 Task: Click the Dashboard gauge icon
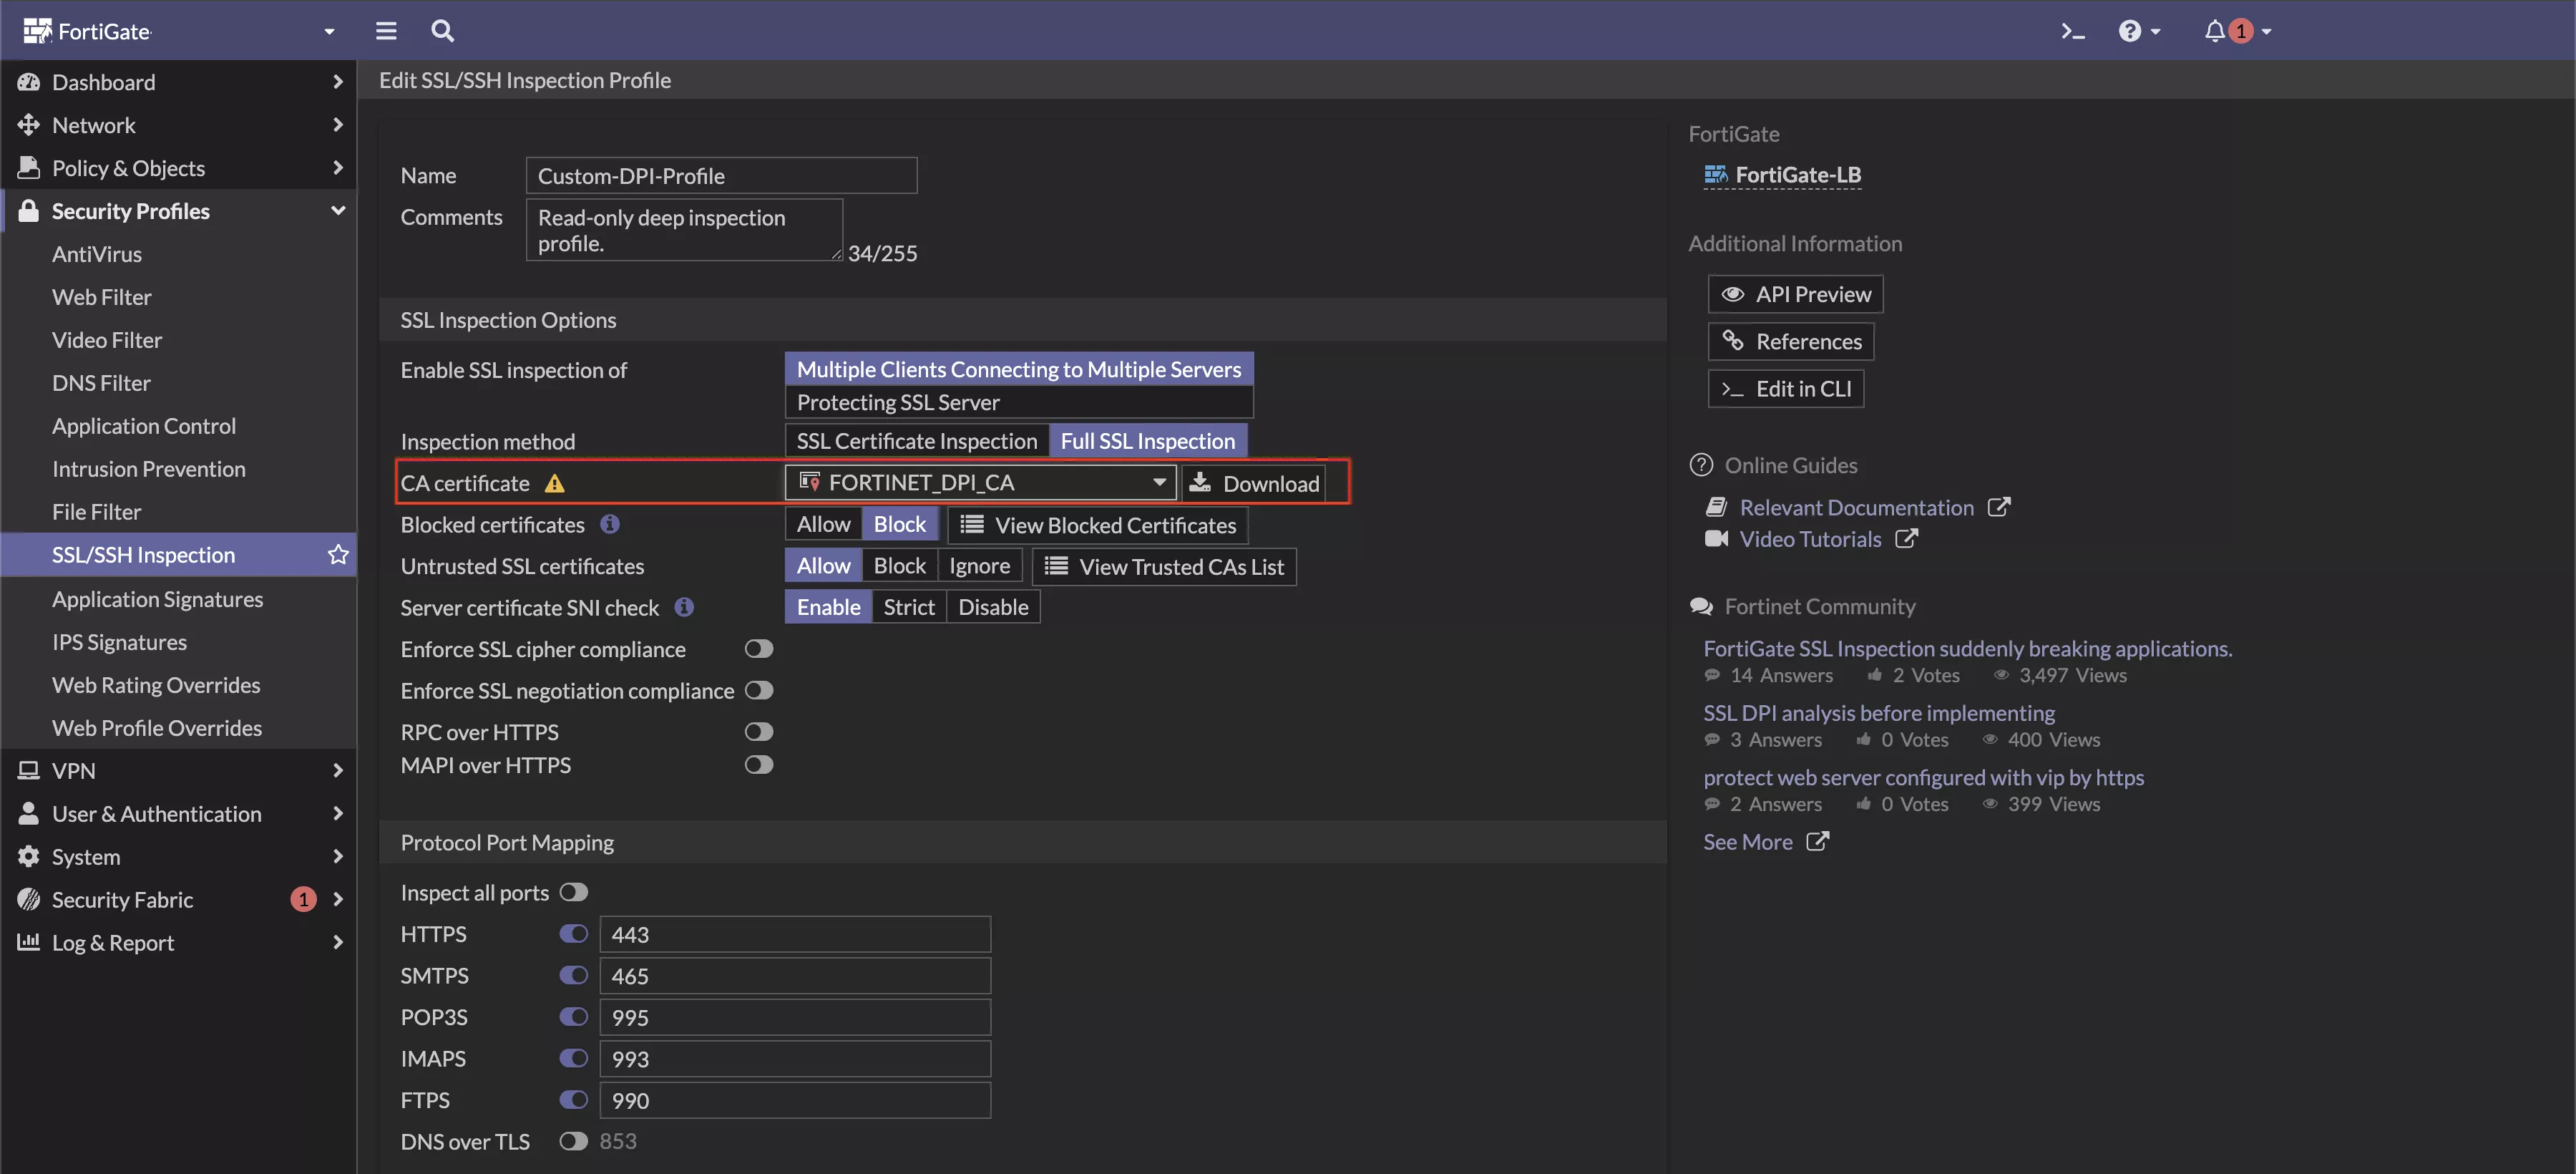29,82
